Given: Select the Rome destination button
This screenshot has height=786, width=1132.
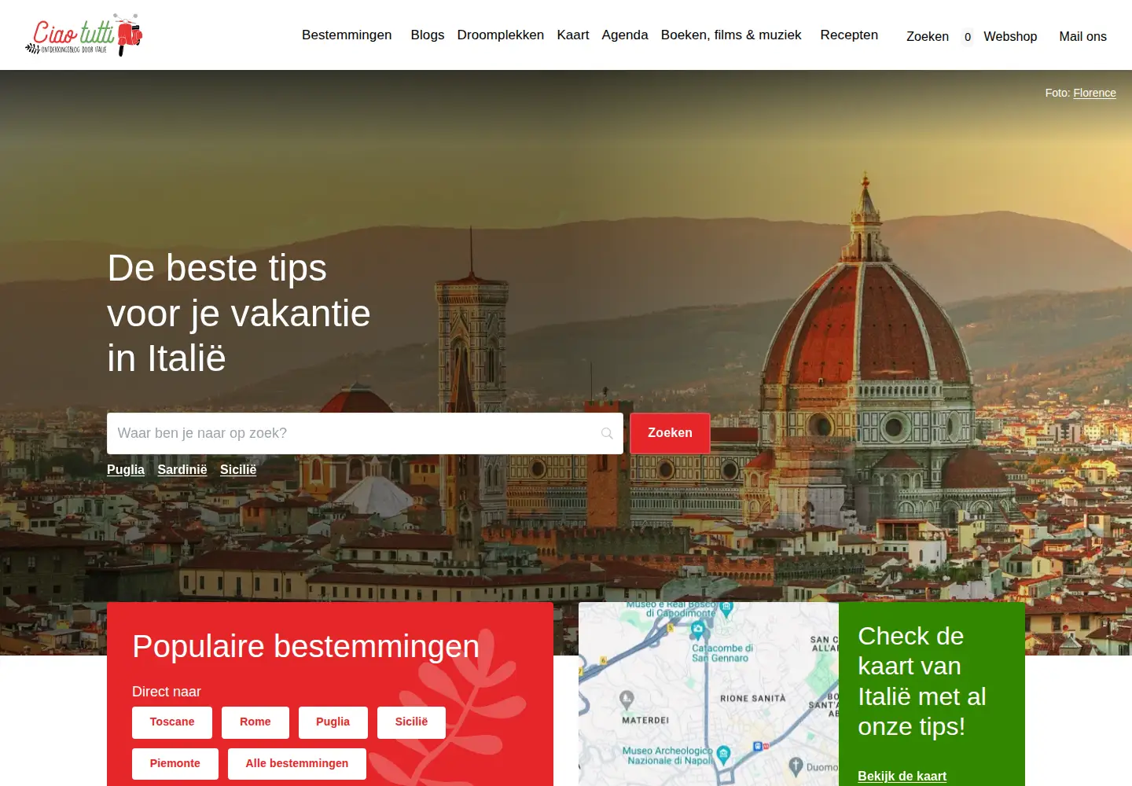Looking at the screenshot, I should [255, 722].
